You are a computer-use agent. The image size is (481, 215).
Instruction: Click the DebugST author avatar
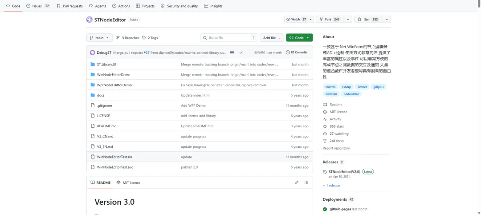92,53
